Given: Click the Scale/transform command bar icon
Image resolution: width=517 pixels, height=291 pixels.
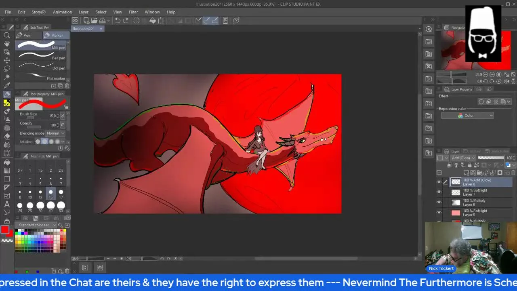Looking at the screenshot, I should pyautogui.click(x=161, y=20).
